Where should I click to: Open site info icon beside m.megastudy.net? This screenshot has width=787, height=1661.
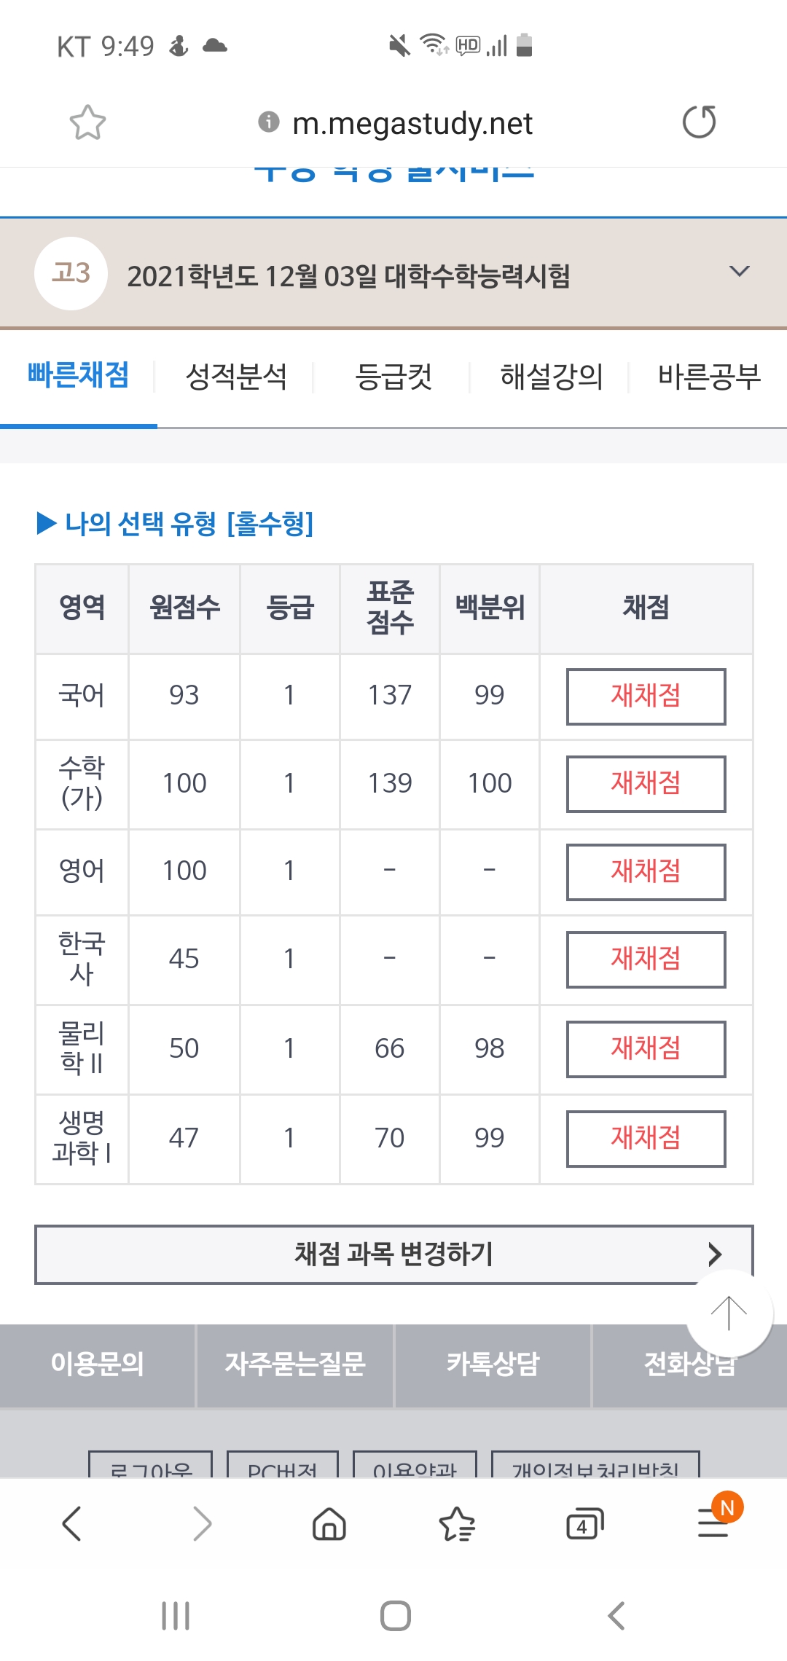[x=269, y=122]
